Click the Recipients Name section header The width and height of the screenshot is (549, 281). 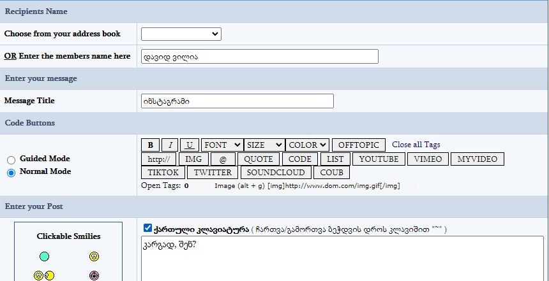(x=36, y=11)
